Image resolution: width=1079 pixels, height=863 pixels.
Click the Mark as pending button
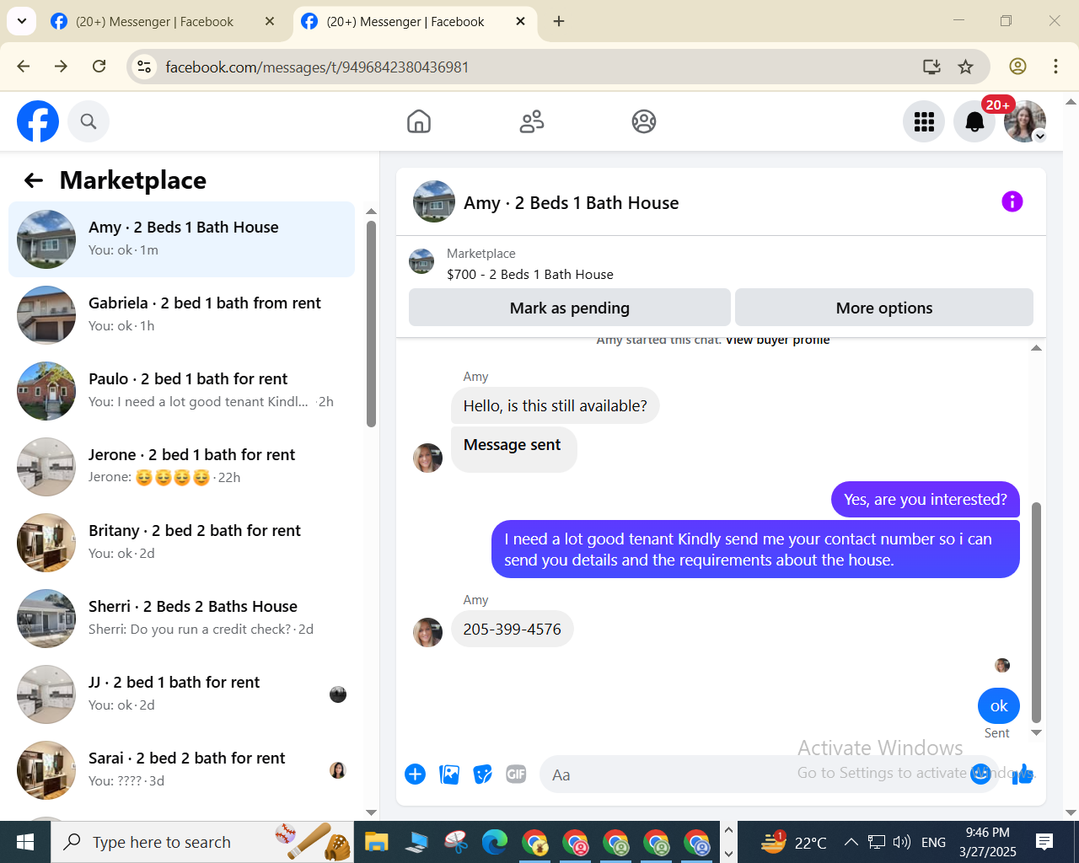[x=570, y=308]
